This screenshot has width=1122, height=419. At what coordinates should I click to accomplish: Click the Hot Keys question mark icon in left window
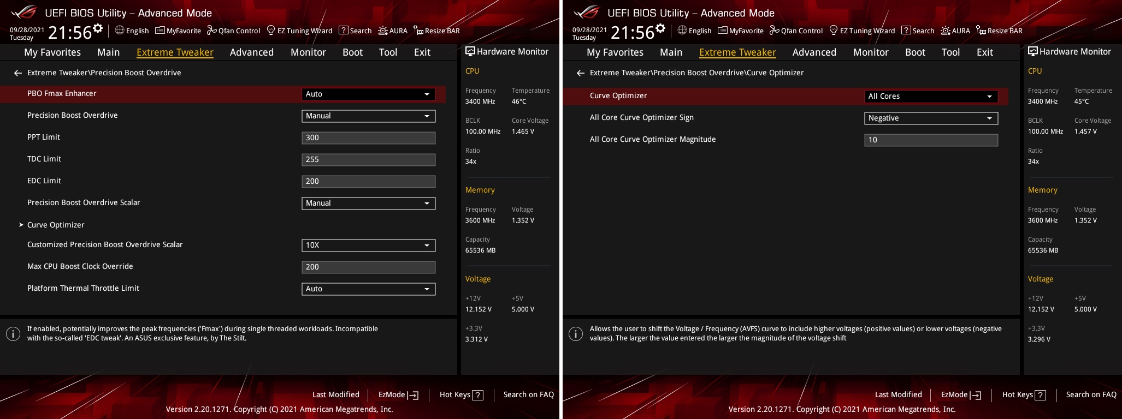pos(478,395)
